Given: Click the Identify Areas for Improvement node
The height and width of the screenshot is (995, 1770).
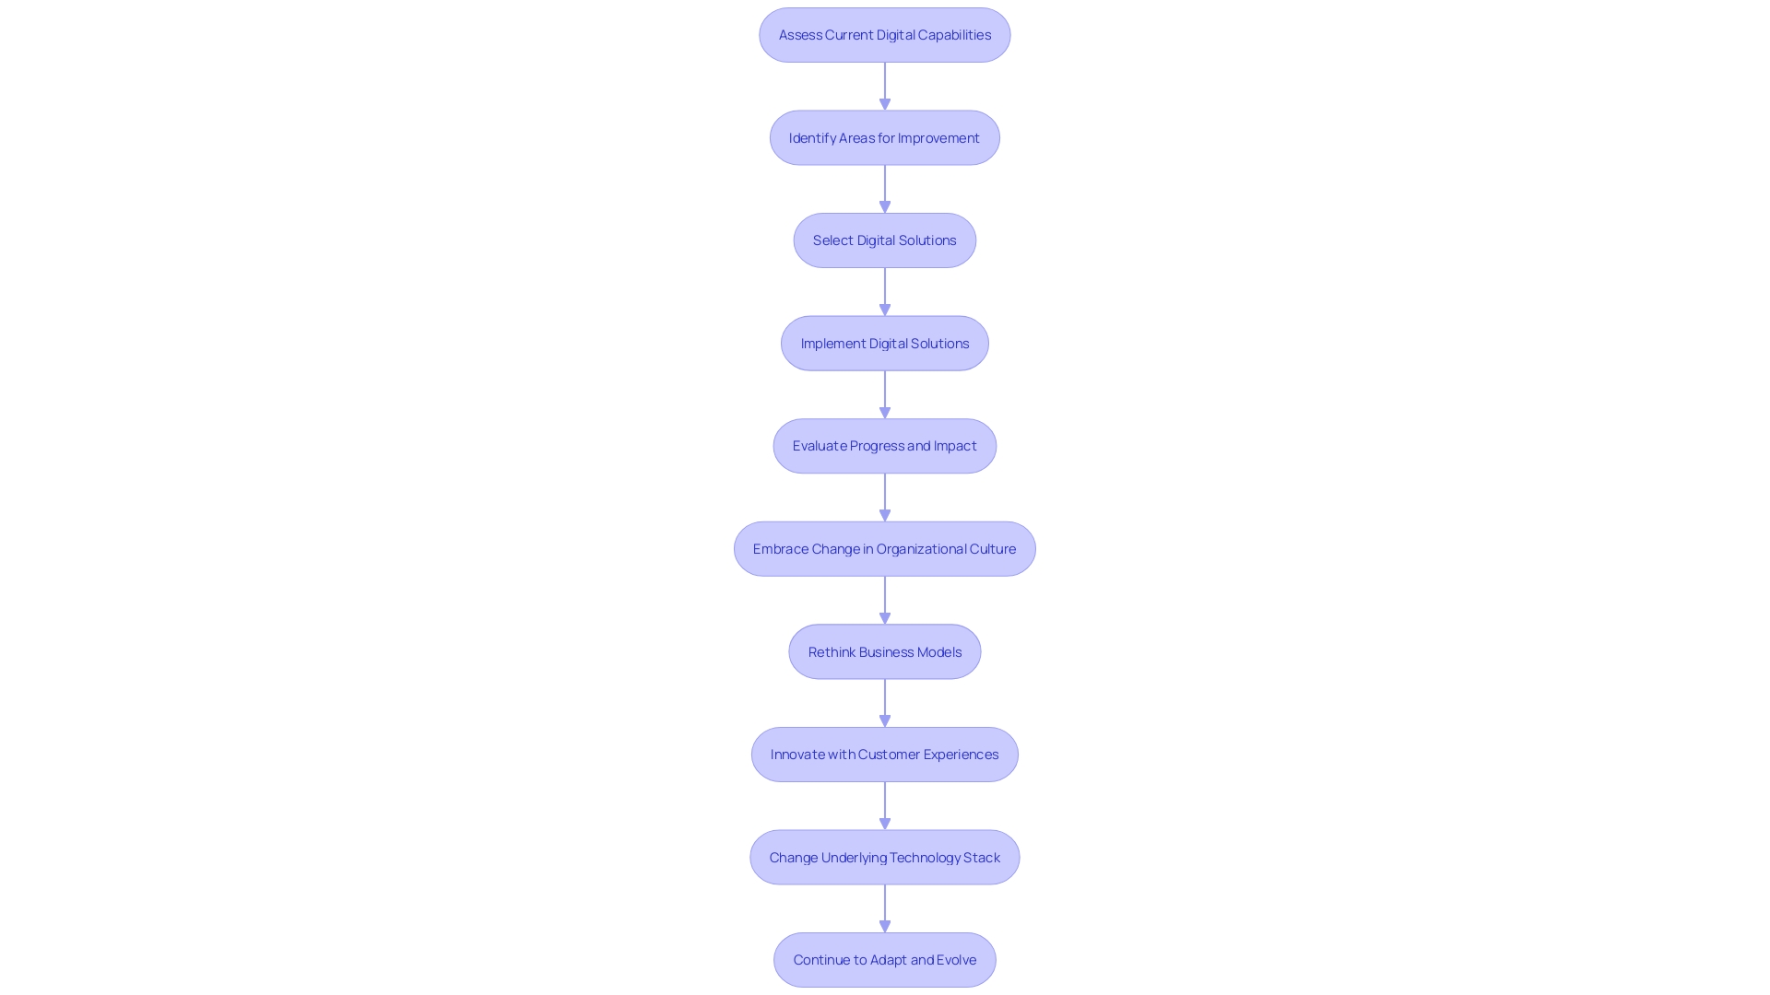Looking at the screenshot, I should click(x=884, y=137).
